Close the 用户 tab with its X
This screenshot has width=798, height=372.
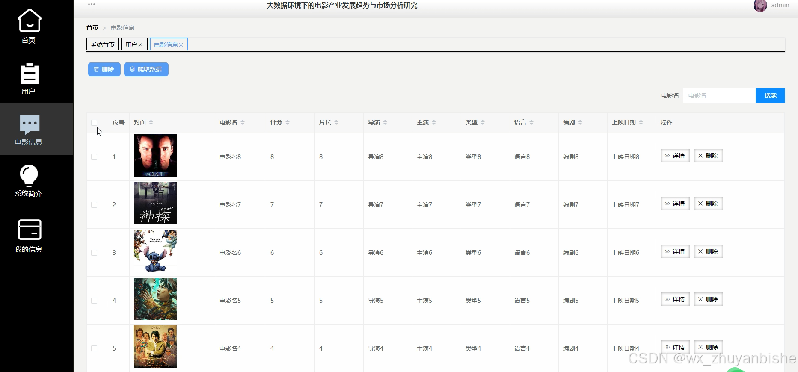click(140, 45)
